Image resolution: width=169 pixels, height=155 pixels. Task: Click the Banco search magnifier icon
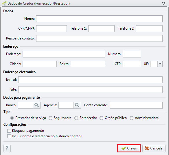[x=37, y=105]
